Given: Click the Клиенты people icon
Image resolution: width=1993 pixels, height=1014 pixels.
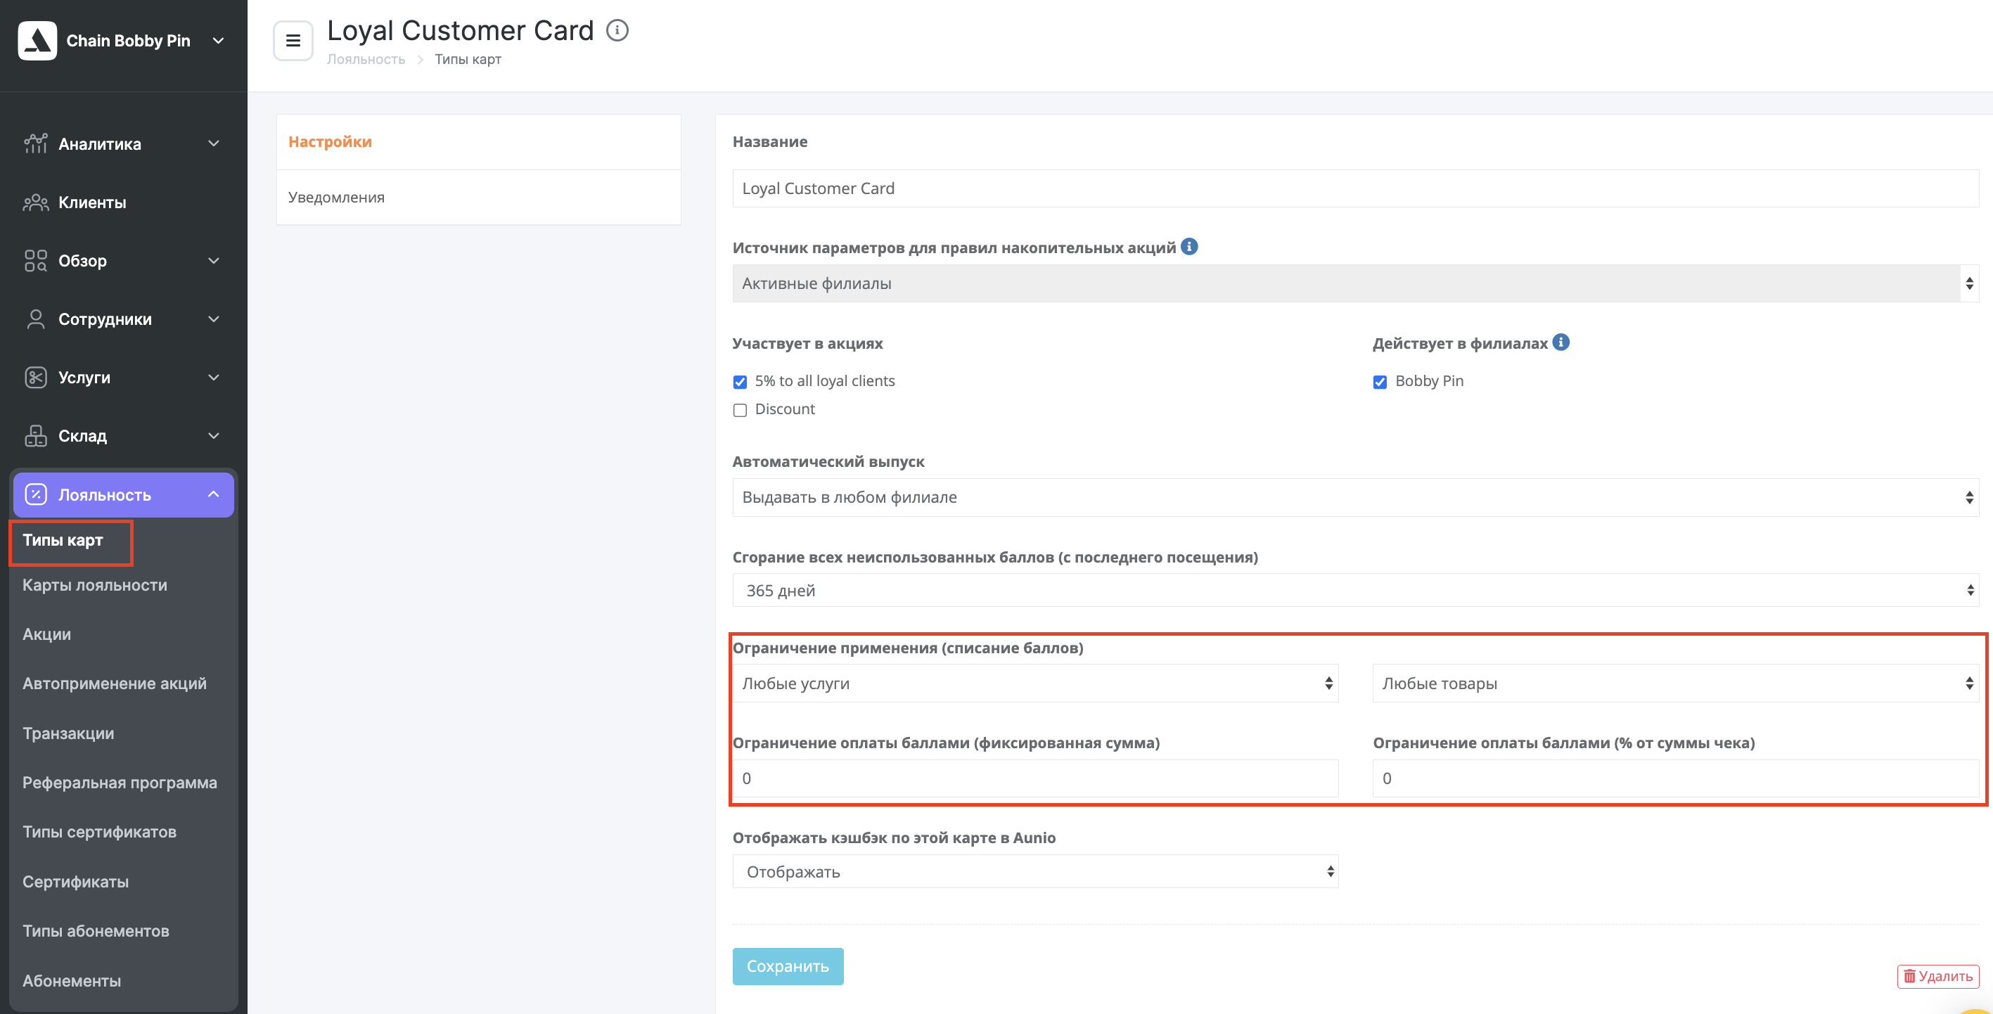Looking at the screenshot, I should coord(36,203).
